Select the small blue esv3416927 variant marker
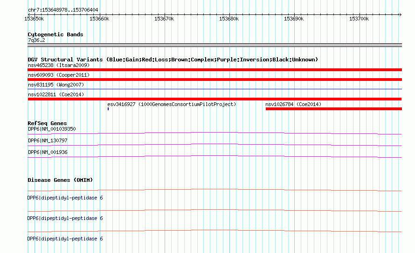Screen dimensions: 415x253 (108, 109)
